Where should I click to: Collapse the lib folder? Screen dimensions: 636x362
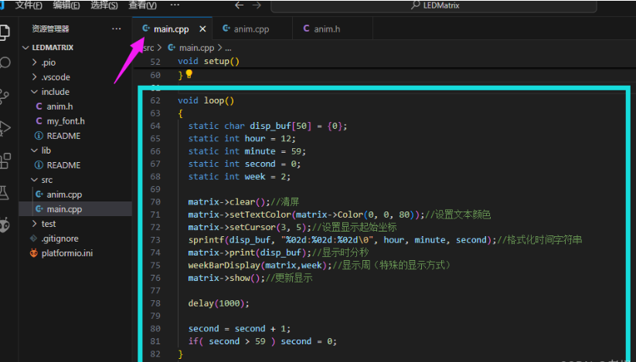(x=76, y=151)
